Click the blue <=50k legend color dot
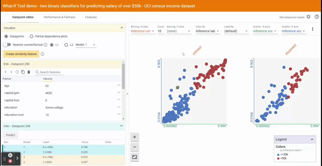322x166 pixels. tap(278, 155)
